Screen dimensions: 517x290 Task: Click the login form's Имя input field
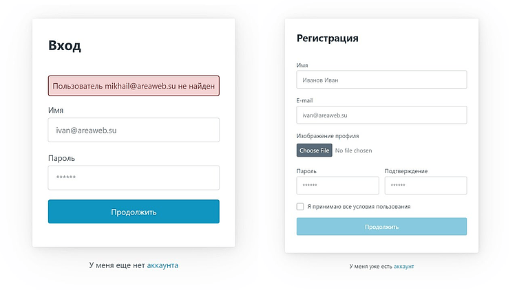coord(134,130)
